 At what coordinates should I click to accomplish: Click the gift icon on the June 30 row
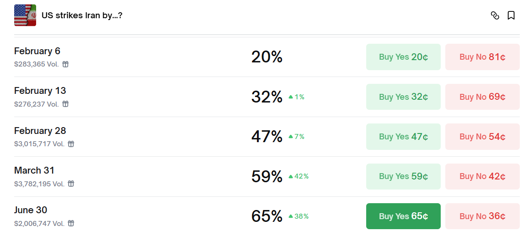tap(71, 223)
